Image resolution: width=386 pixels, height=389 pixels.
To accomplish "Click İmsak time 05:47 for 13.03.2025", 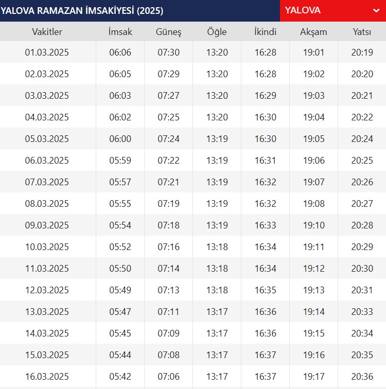I will (120, 312).
